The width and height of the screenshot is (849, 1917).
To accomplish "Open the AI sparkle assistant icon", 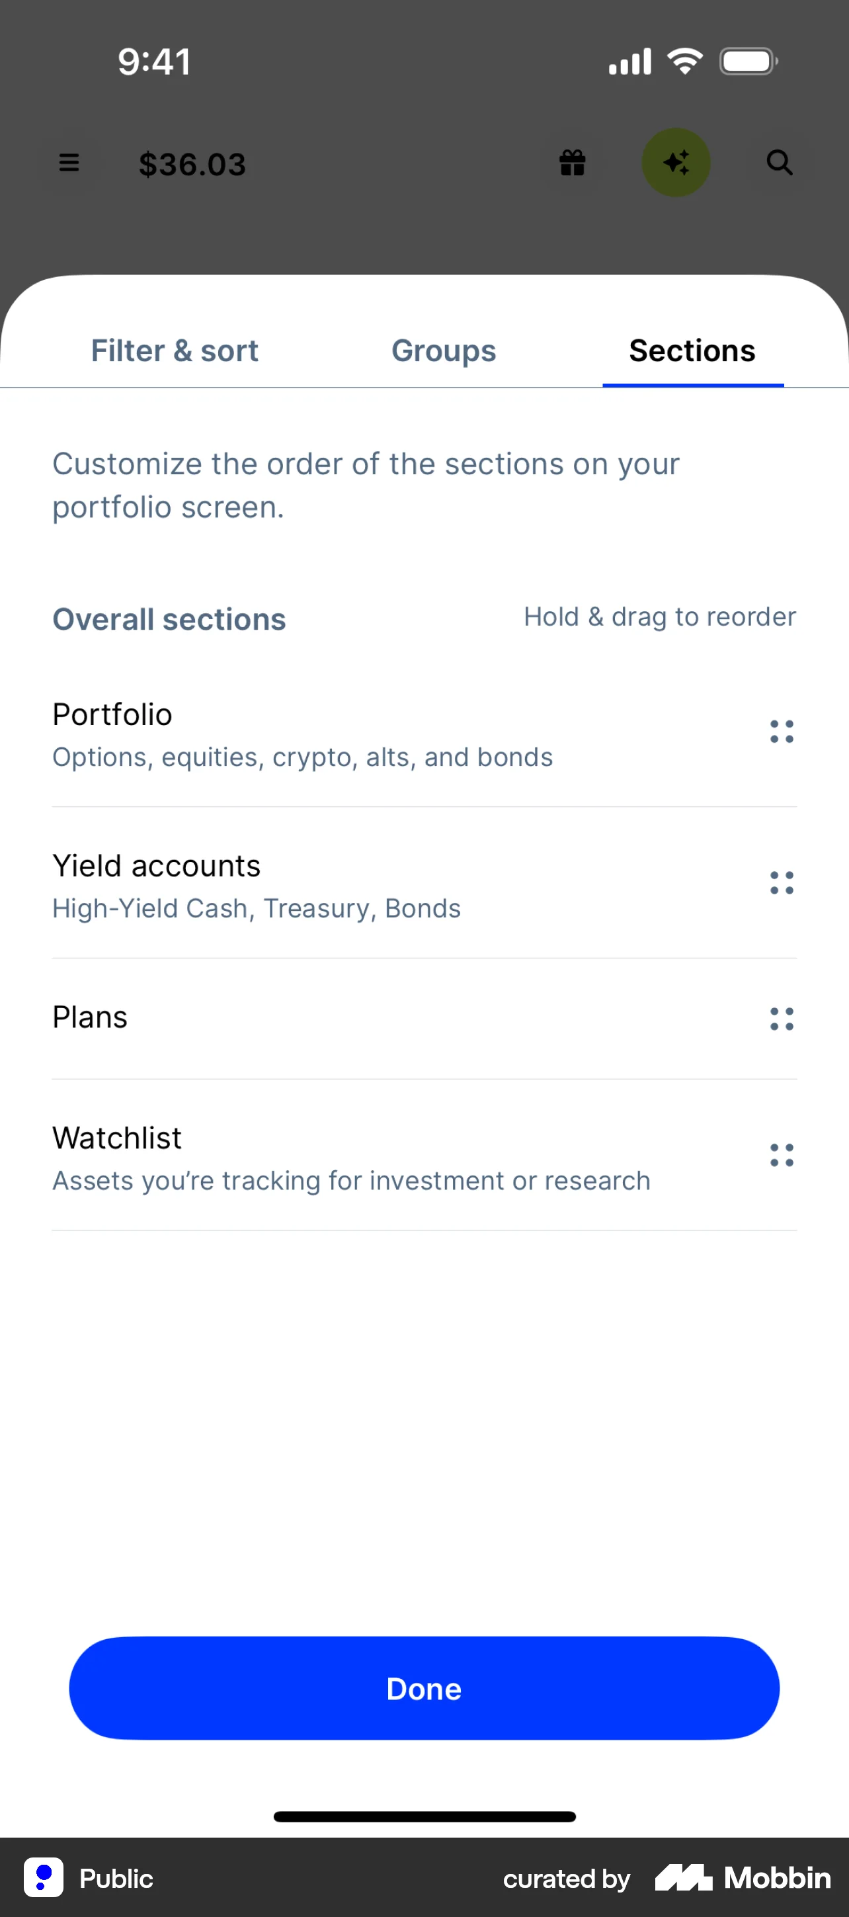I will (676, 163).
